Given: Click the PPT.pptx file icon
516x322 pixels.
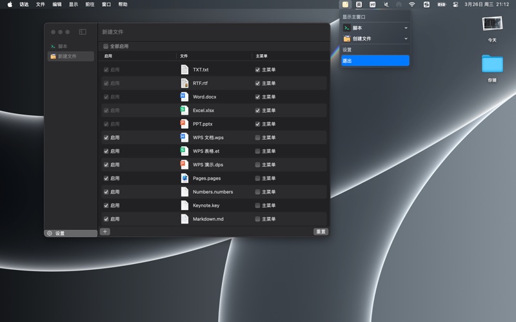Looking at the screenshot, I should click(184, 124).
